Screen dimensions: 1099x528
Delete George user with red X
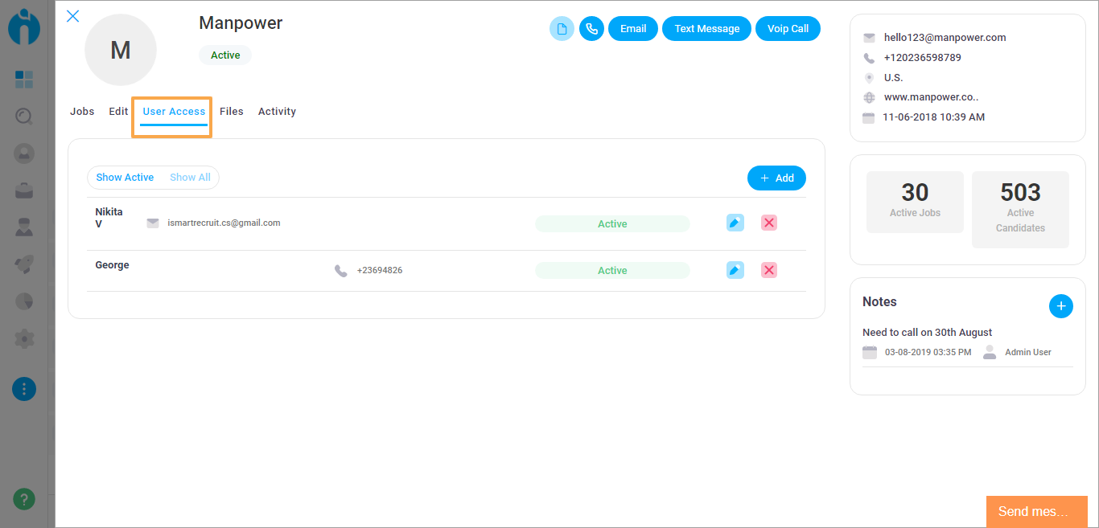pyautogui.click(x=769, y=270)
